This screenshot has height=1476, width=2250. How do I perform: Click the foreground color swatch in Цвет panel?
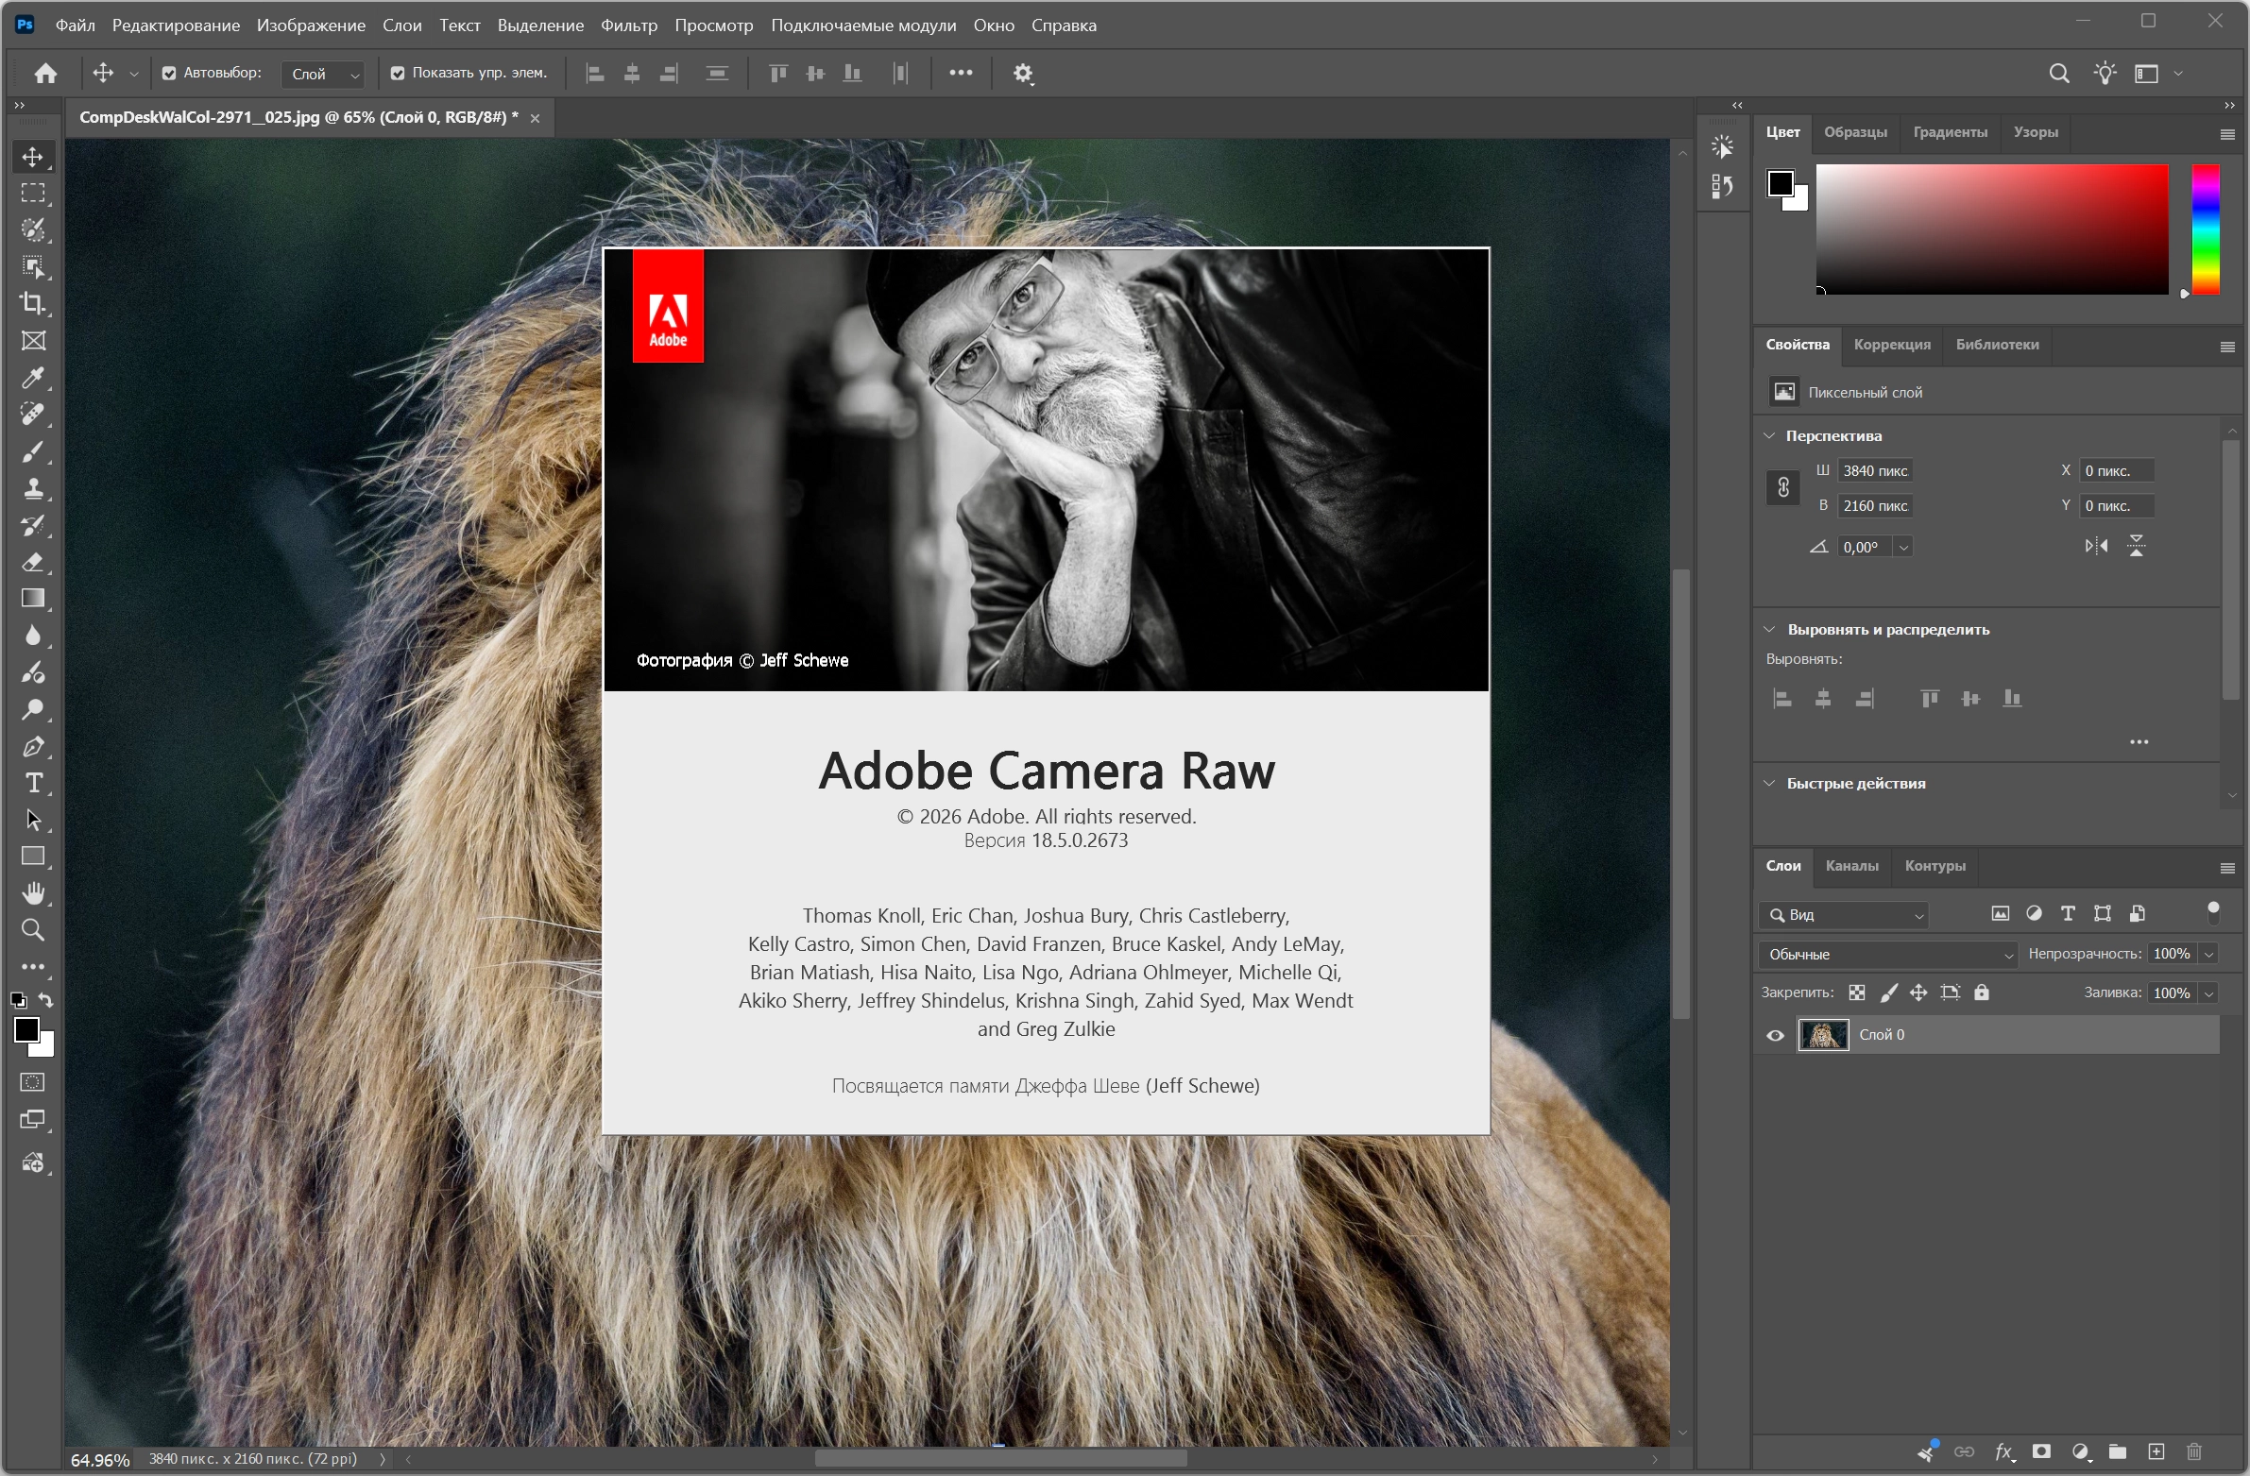click(1781, 183)
